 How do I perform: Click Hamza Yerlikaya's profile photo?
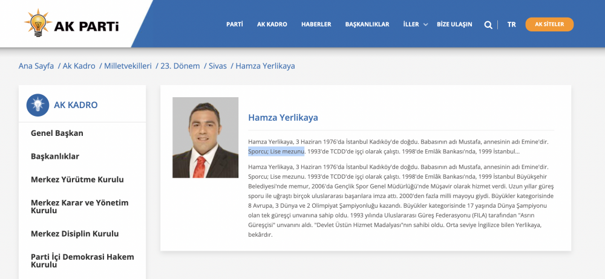point(205,138)
